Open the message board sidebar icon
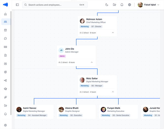 pos(6,64)
